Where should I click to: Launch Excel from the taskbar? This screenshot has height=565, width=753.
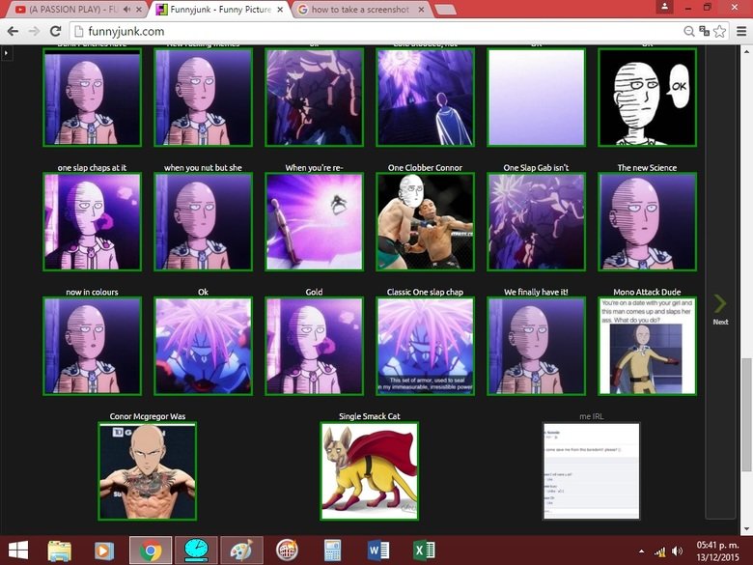424,551
